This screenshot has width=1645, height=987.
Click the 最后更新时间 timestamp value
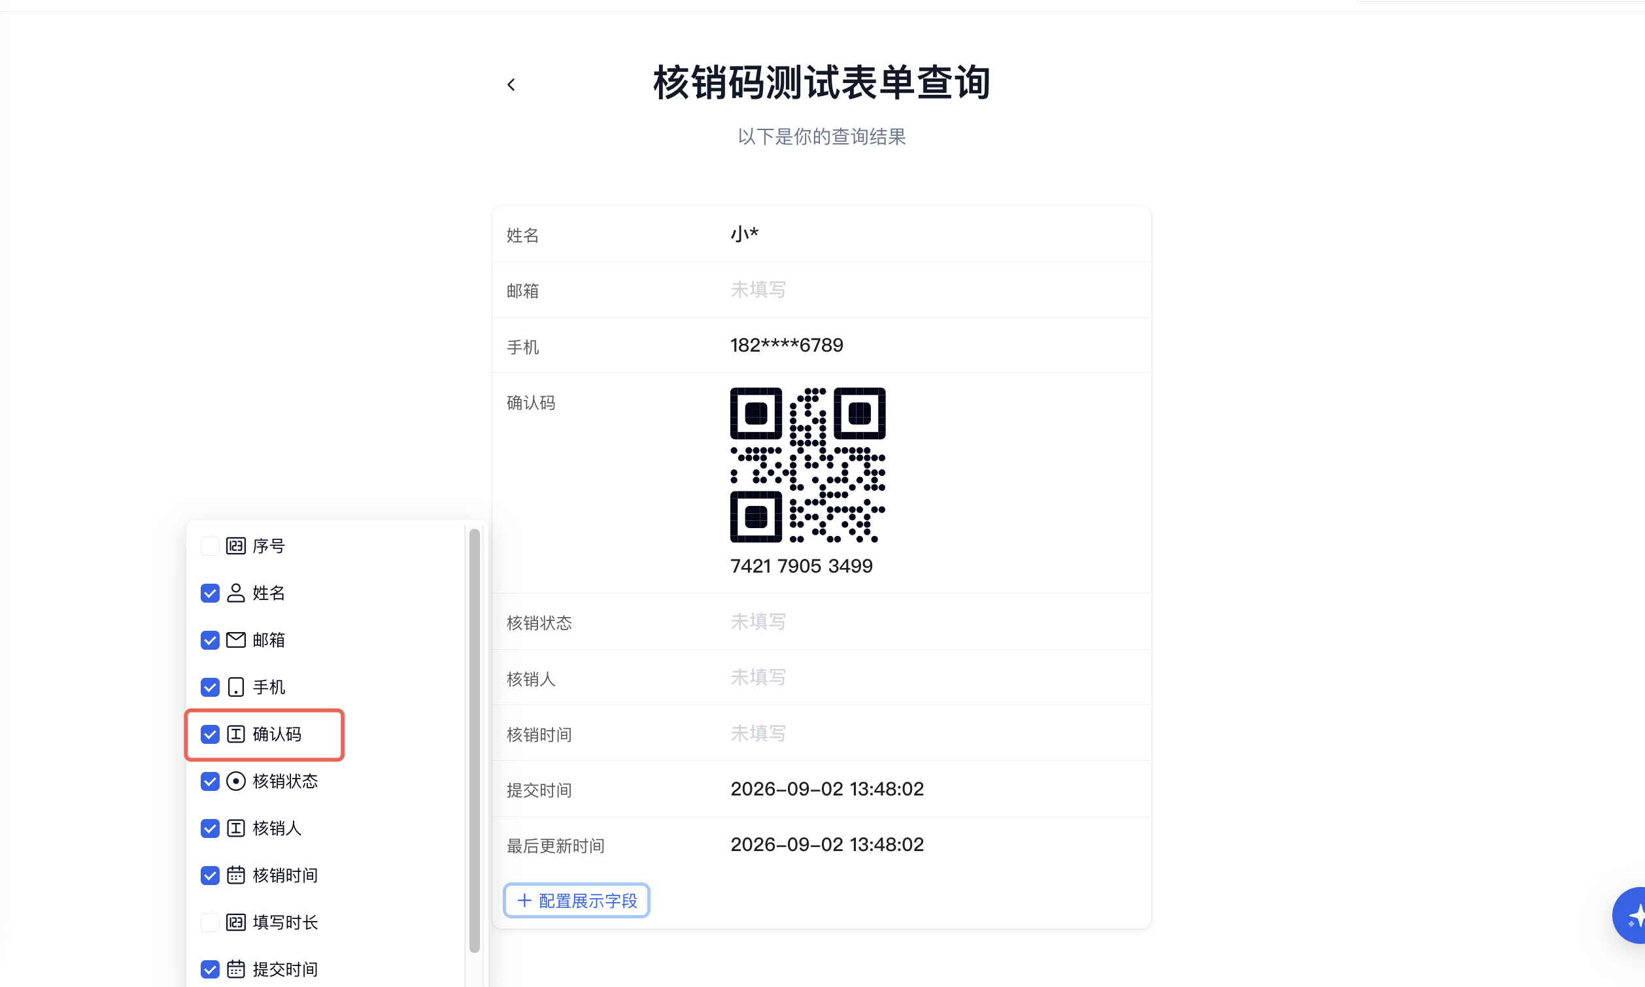(827, 845)
